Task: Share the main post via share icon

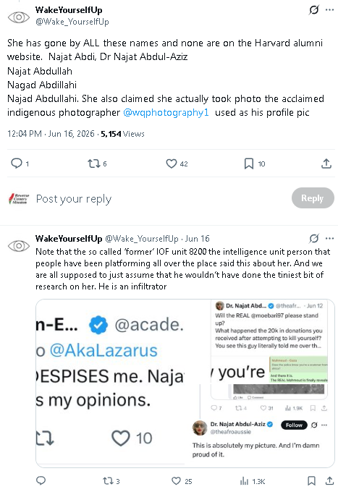Action: click(326, 164)
